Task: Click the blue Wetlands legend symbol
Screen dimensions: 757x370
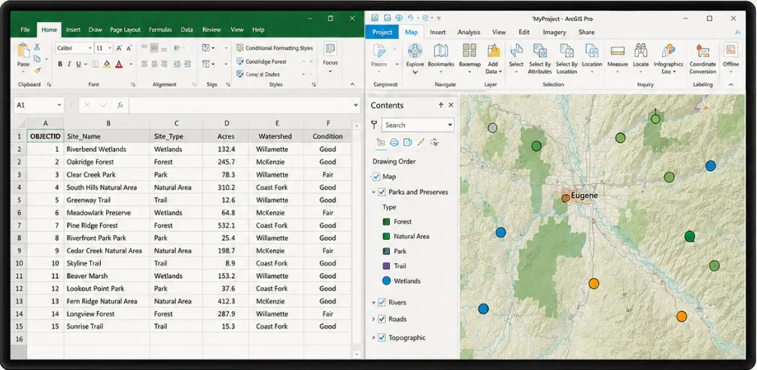Action: point(386,281)
